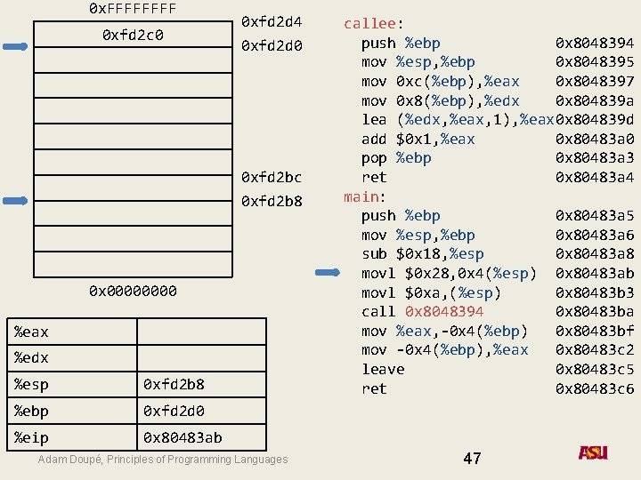Click the "0xfd2d4" stack address label
Screen dimensions: 641x480
point(272,21)
